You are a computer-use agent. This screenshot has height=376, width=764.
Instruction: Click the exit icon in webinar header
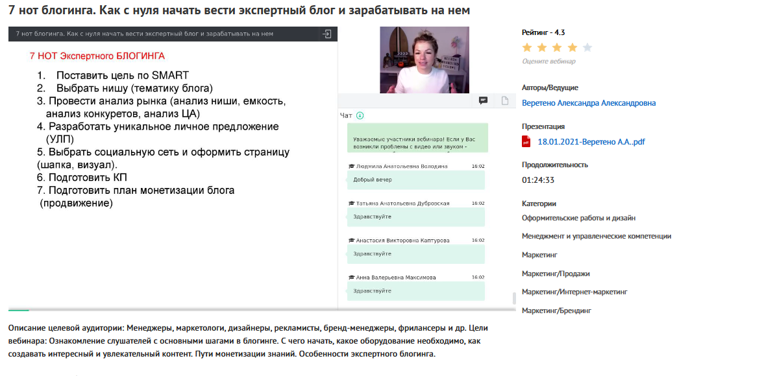327,34
